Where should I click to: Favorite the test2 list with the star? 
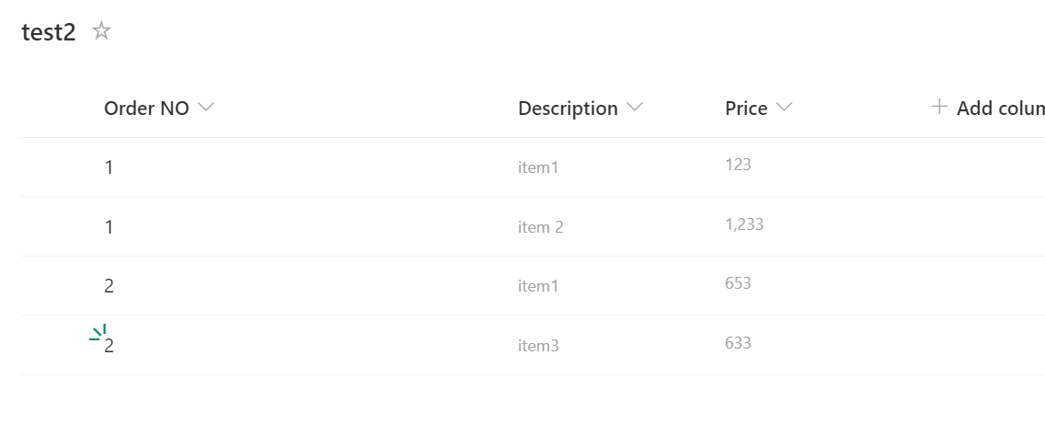click(102, 32)
